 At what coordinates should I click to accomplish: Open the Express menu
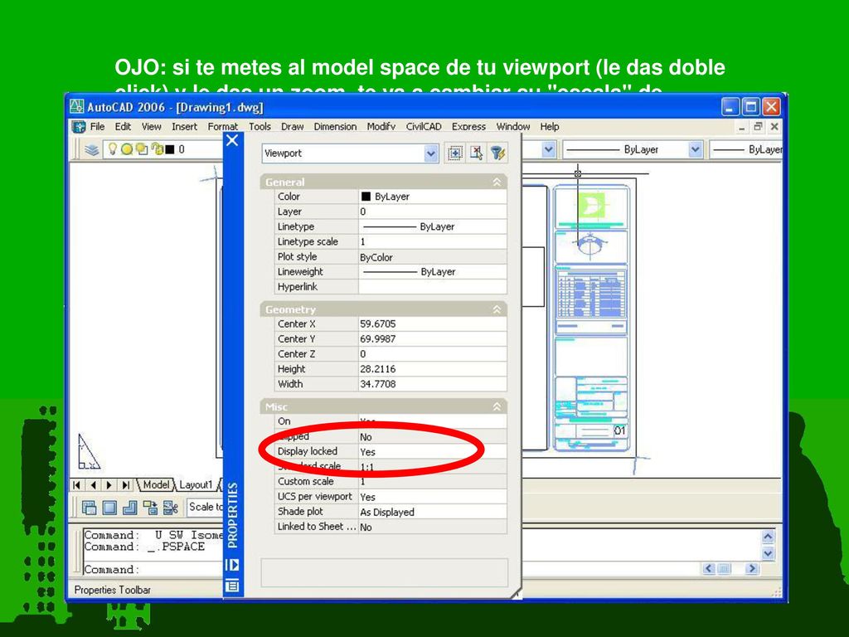469,127
